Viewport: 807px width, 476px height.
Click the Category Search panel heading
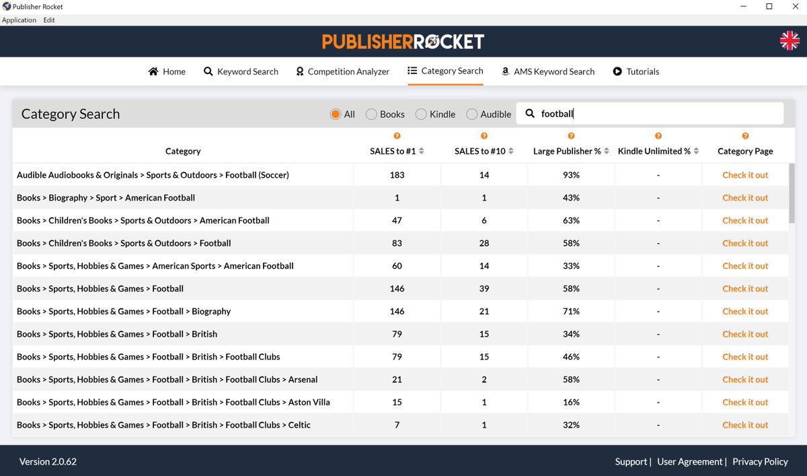[71, 114]
